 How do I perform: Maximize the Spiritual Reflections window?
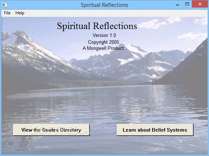click(187, 4)
